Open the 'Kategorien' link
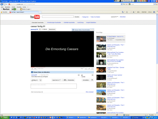The height and width of the screenshot is (119, 158). point(85,17)
